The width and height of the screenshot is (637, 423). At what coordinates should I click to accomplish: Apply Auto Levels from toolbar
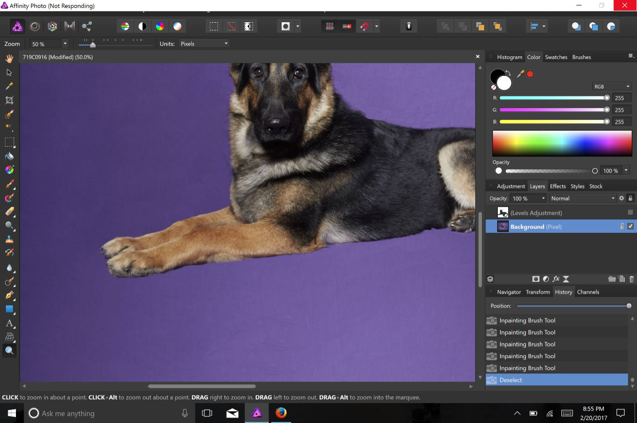point(125,26)
